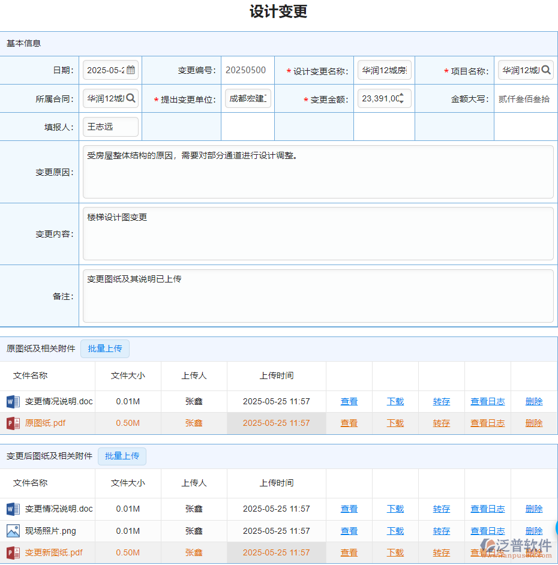Open the calendar picker on the 日期 field

click(x=131, y=70)
